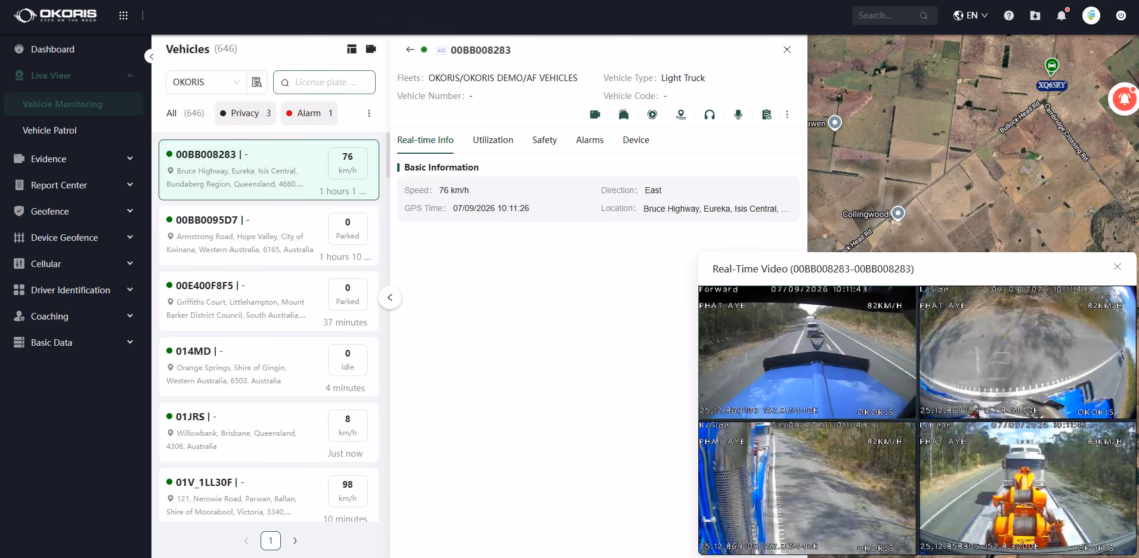Open more options dots in vehicle toolbar
Image resolution: width=1139 pixels, height=558 pixels.
point(787,114)
